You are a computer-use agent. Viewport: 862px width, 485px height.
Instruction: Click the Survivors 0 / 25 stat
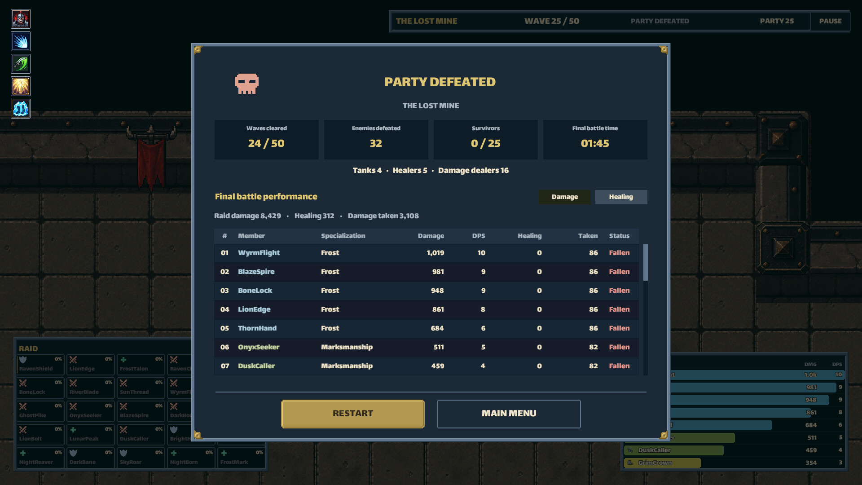pos(485,140)
